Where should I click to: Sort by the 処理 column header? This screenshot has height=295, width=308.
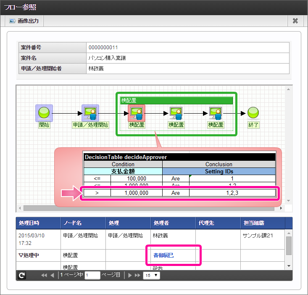[128, 223]
